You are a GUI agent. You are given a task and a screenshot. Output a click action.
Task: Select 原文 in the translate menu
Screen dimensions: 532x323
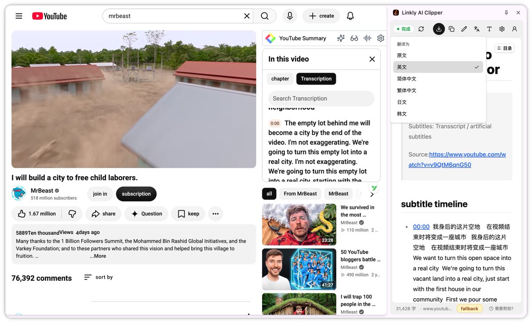click(438, 55)
